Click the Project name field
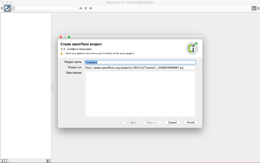The image size is (260, 163). click(140, 62)
